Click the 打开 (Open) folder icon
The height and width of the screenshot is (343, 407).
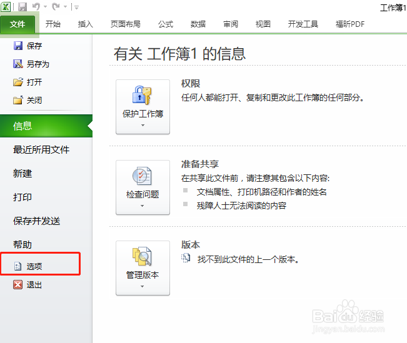click(x=18, y=82)
